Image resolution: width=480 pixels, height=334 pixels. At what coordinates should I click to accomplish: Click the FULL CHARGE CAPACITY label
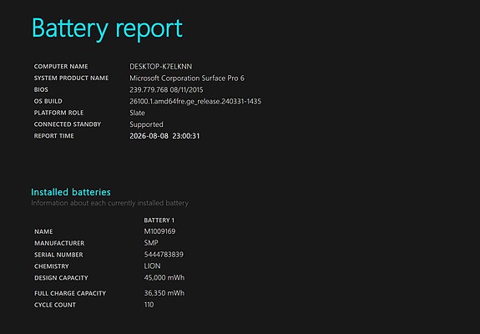(70, 293)
